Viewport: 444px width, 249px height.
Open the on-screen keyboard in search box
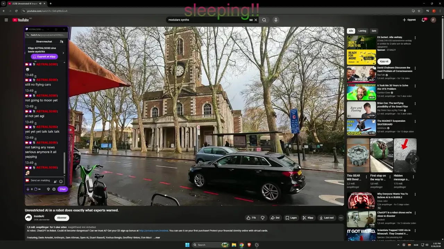251,20
